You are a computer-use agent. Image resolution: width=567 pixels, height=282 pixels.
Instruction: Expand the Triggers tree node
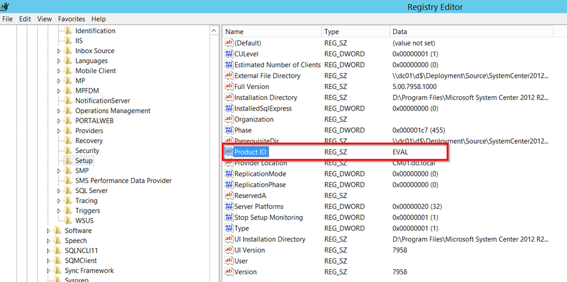[59, 211]
